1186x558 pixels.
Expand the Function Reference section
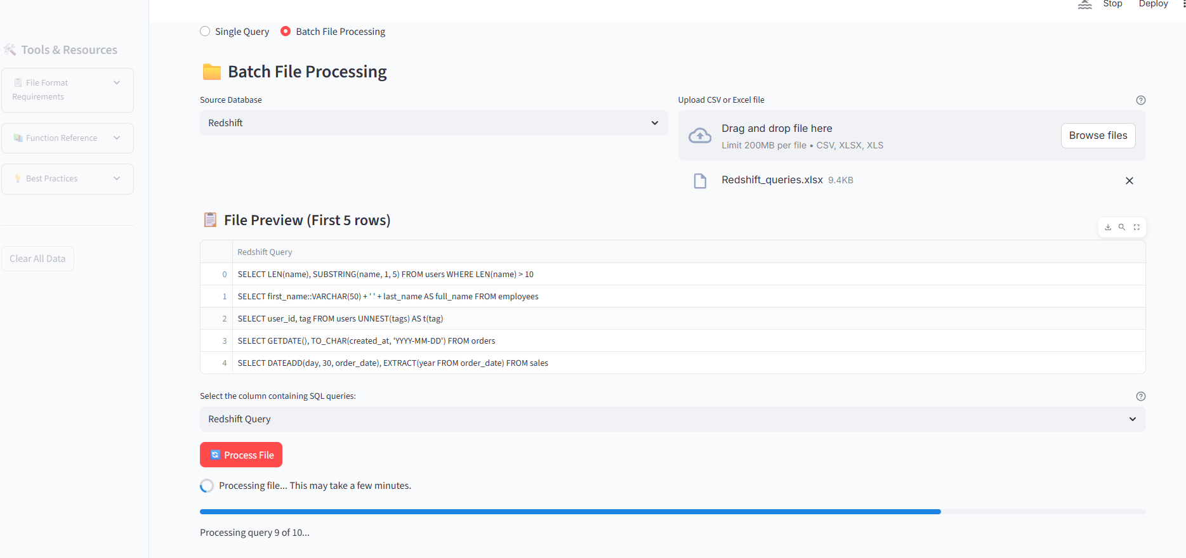tap(67, 138)
